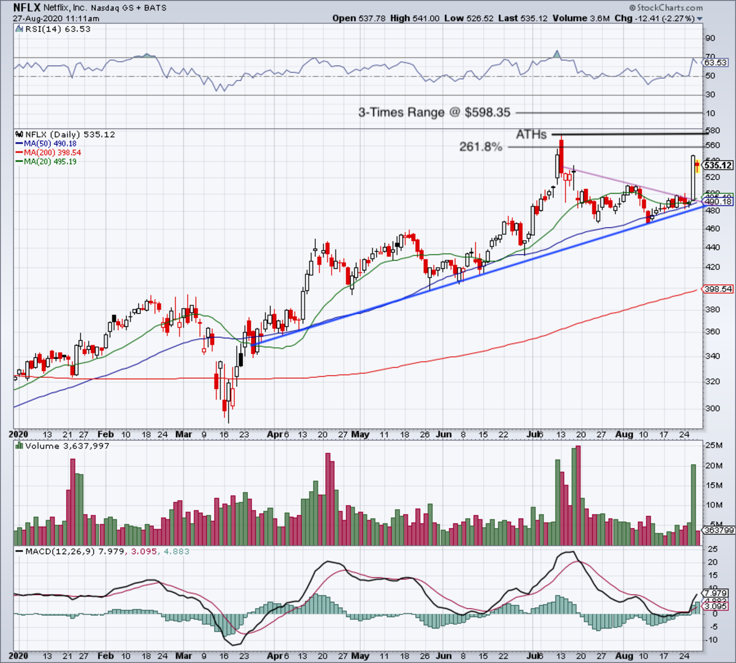Screen dimensions: 736x663
Task: Click the ATHs annotation label
Action: tap(531, 134)
